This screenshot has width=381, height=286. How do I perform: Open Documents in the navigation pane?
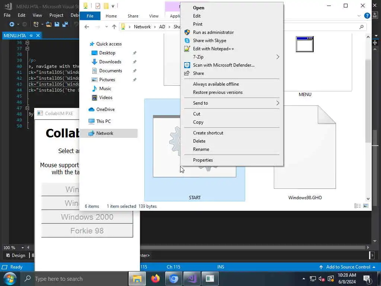click(x=111, y=71)
